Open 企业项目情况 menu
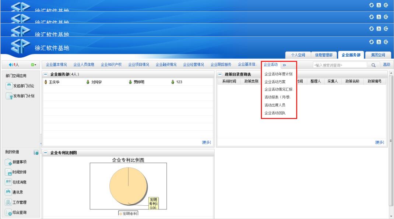This screenshot has width=394, height=219. [x=139, y=64]
